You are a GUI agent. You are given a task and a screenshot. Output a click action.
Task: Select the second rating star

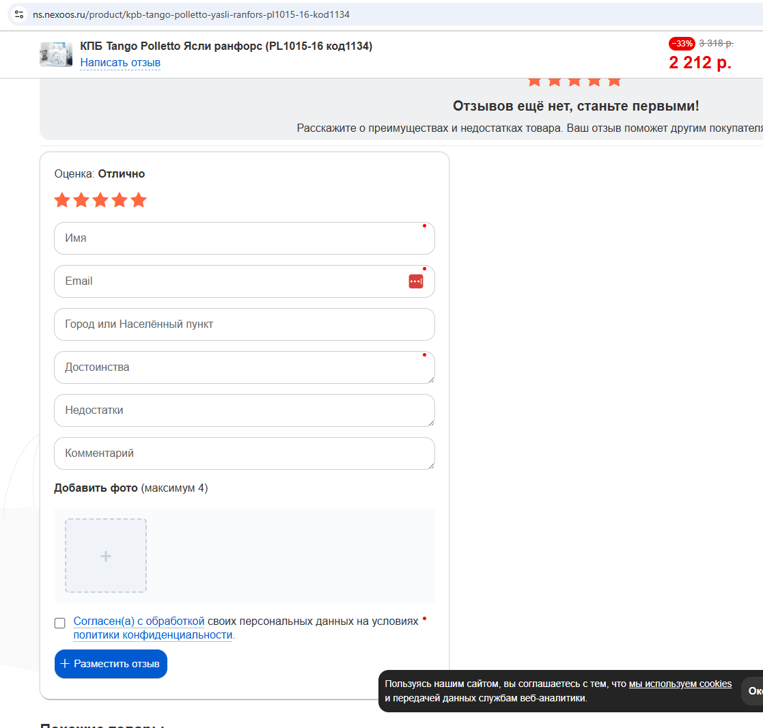pos(81,200)
